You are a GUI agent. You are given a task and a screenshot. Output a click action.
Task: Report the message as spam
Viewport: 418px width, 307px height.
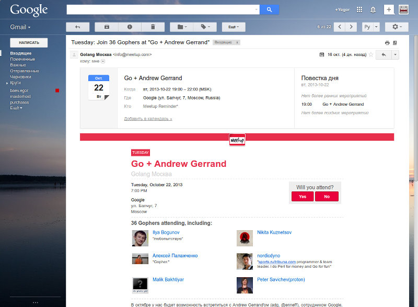(130, 27)
